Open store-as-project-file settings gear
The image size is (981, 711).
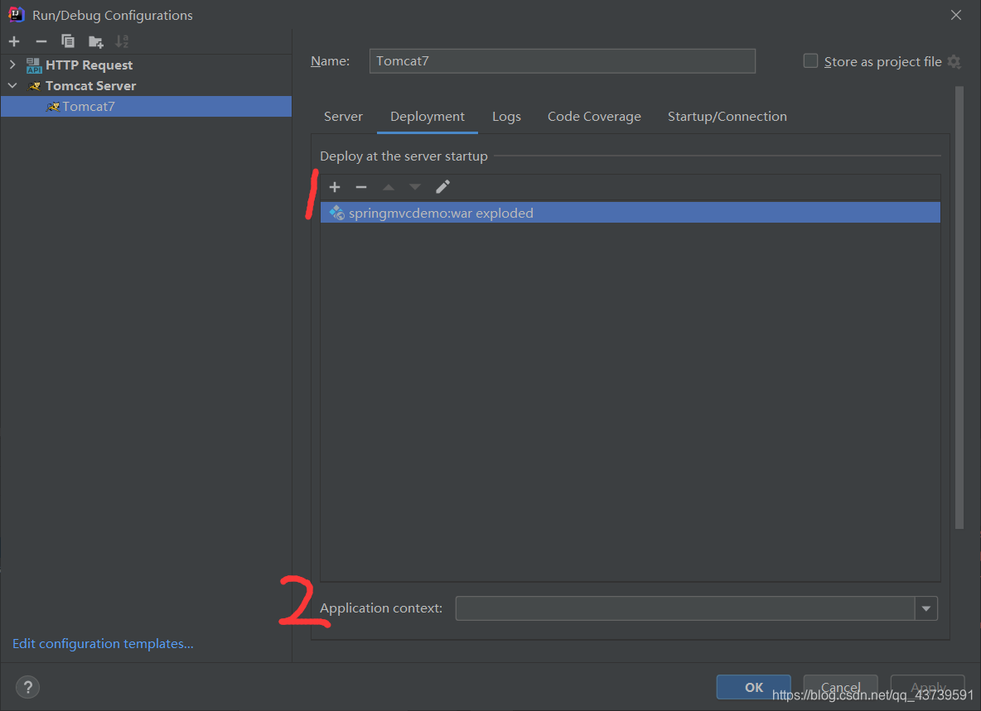pyautogui.click(x=955, y=61)
